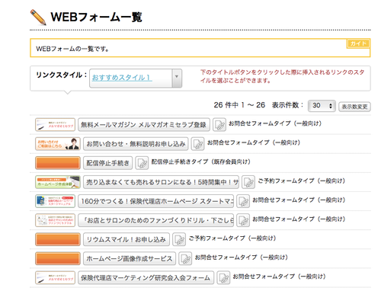Click the orange banner thumbnail in the リウムスマイル row
The height and width of the screenshot is (288, 381).
tap(58, 239)
